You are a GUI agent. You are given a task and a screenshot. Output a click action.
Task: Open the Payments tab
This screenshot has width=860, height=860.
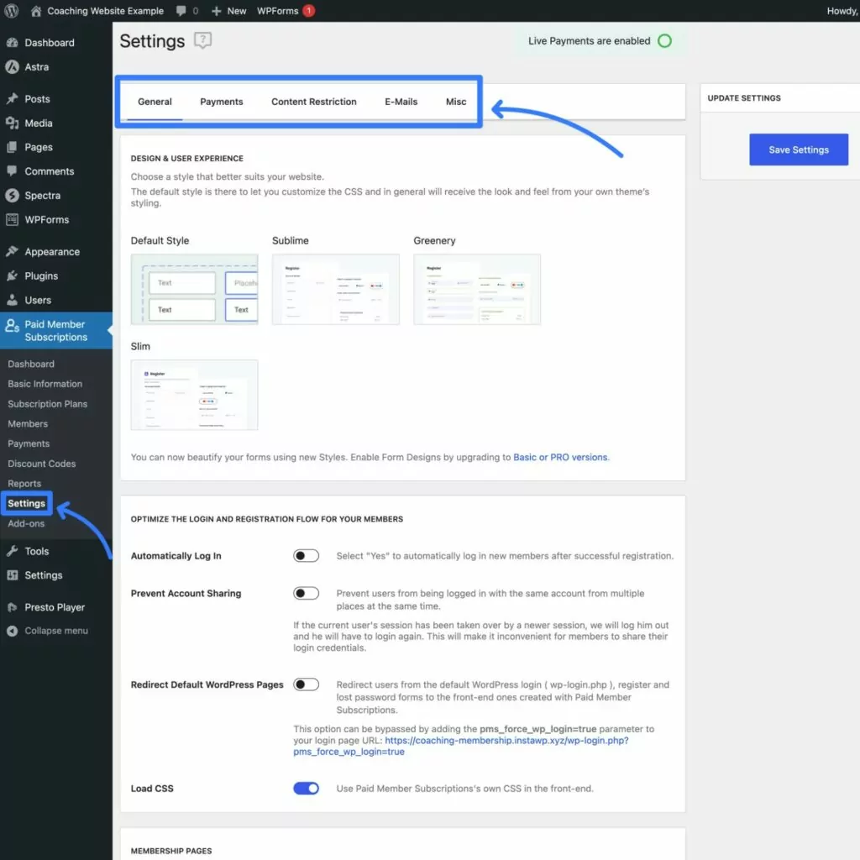(x=222, y=102)
